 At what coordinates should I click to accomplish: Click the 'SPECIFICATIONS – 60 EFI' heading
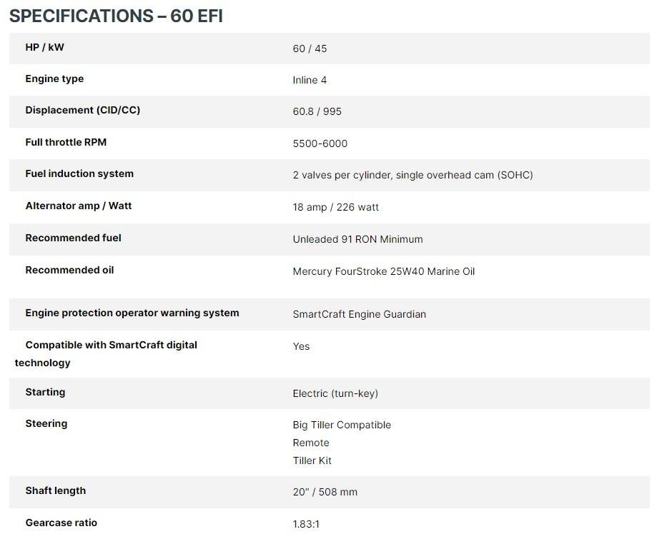pos(116,16)
